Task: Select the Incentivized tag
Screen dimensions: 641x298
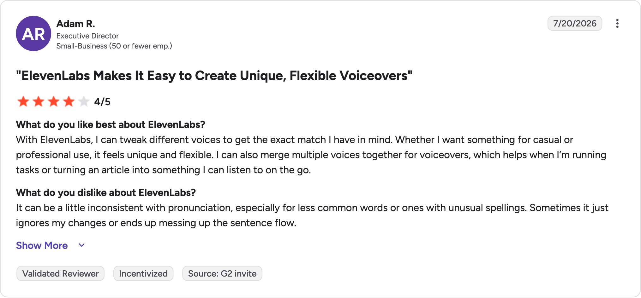Action: (143, 273)
